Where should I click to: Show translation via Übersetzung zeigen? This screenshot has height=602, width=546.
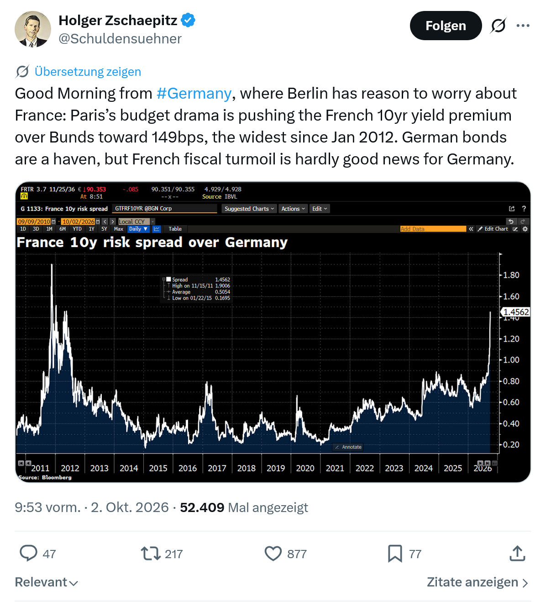coord(88,72)
